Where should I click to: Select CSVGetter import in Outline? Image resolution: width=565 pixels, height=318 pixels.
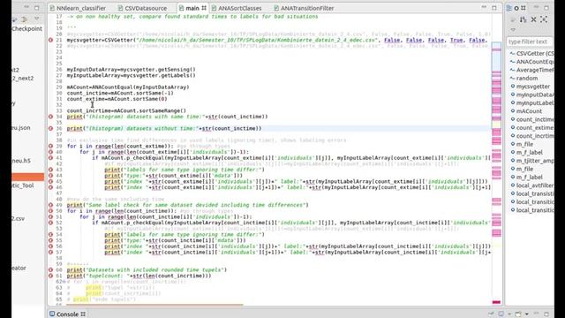click(531, 53)
